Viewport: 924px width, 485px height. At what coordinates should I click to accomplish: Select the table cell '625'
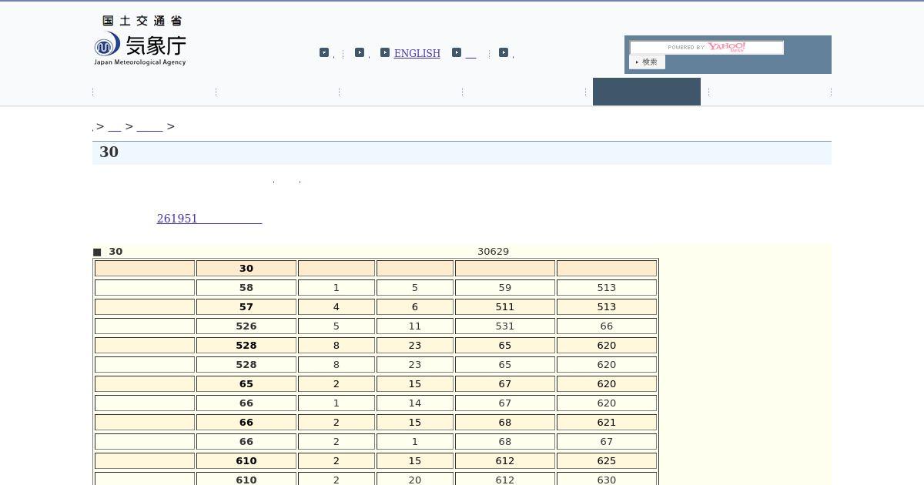click(x=607, y=460)
